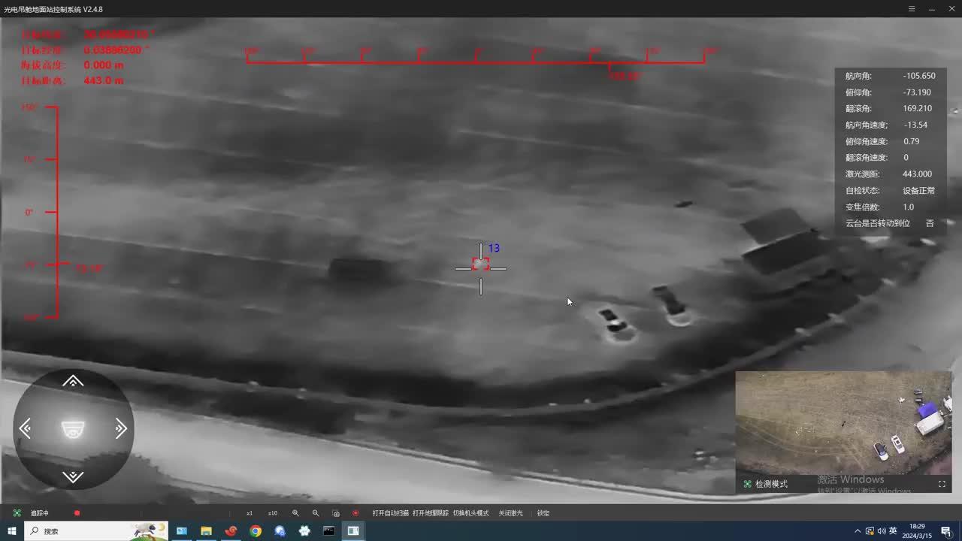Image resolution: width=962 pixels, height=541 pixels.
Task: Click 航向角 value -105.650
Action: tap(919, 76)
